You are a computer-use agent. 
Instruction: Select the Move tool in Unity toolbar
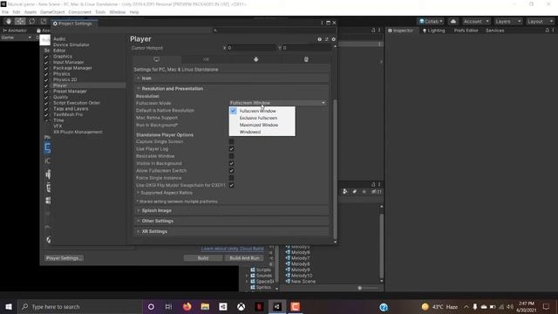[x=20, y=21]
